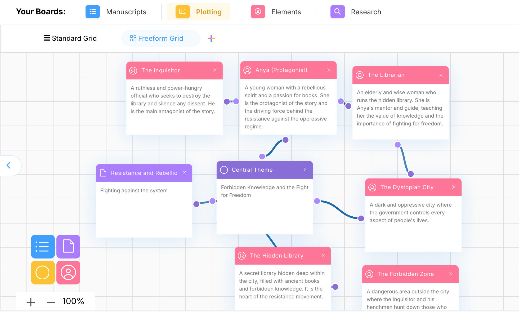The image size is (519, 312).
Task: Close the Central Theme card
Action: pos(305,170)
